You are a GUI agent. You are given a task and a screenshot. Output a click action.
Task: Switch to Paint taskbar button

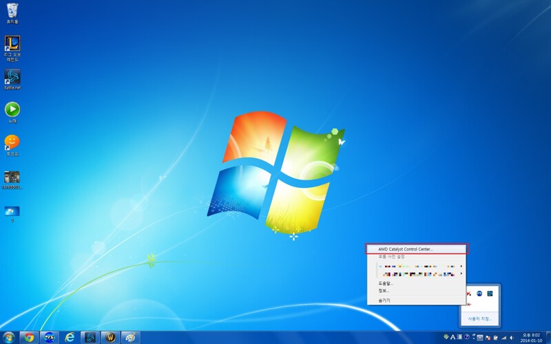coord(130,338)
